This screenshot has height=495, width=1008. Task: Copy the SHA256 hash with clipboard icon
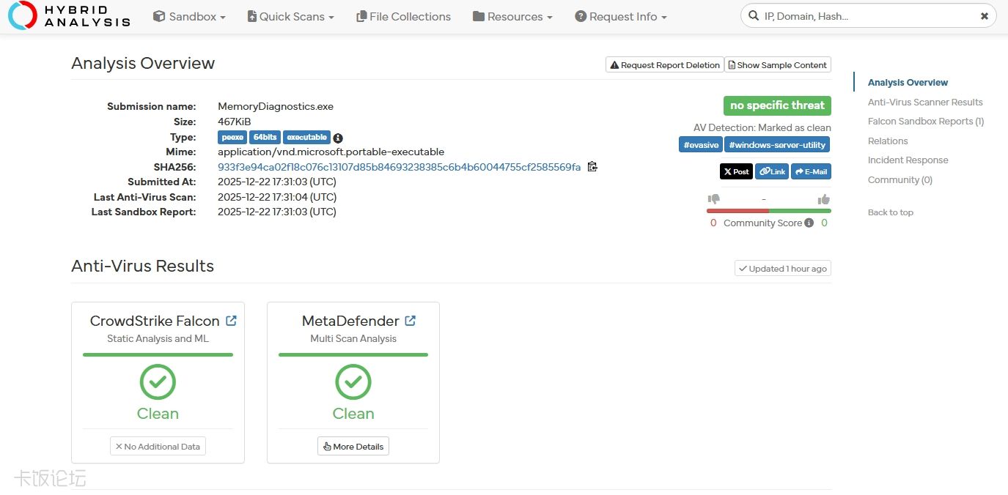coord(592,167)
